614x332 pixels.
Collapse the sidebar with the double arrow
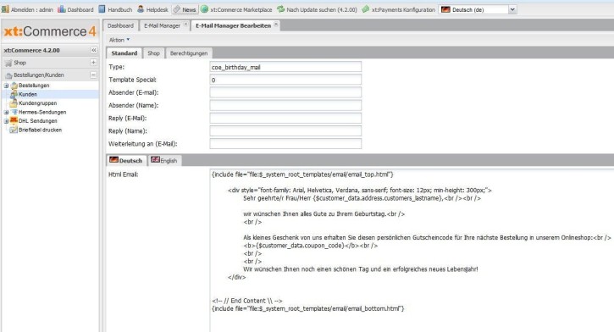pyautogui.click(x=94, y=50)
